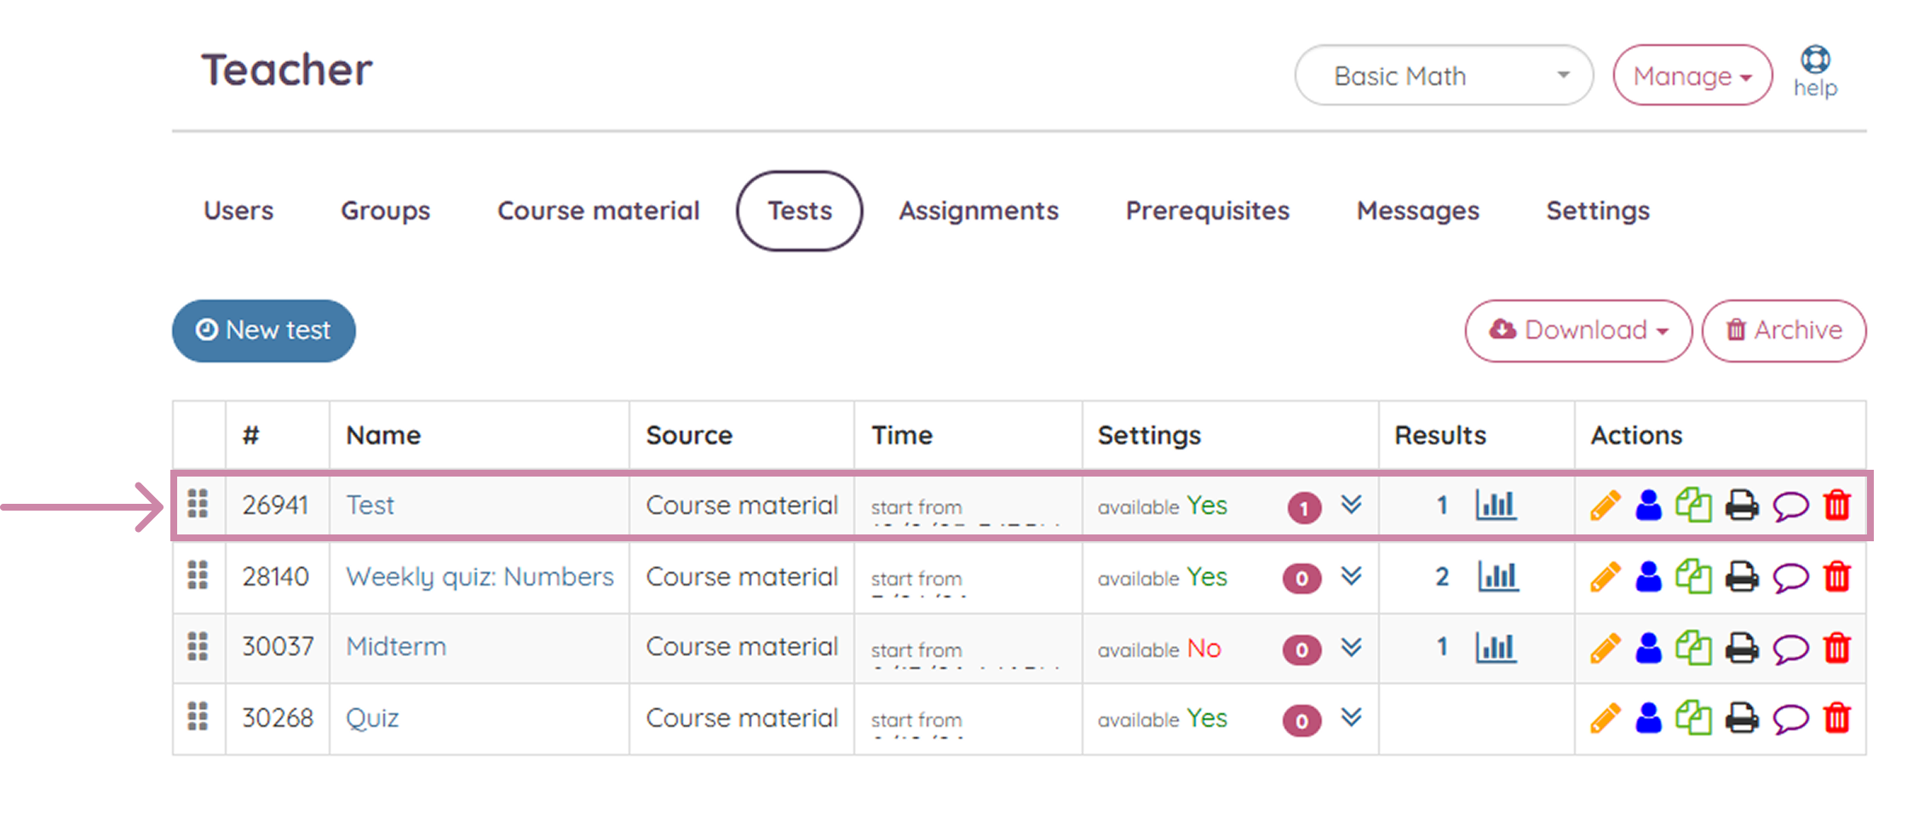This screenshot has height=834, width=1913.
Task: Expand settings chevron for Test row
Action: click(1352, 505)
